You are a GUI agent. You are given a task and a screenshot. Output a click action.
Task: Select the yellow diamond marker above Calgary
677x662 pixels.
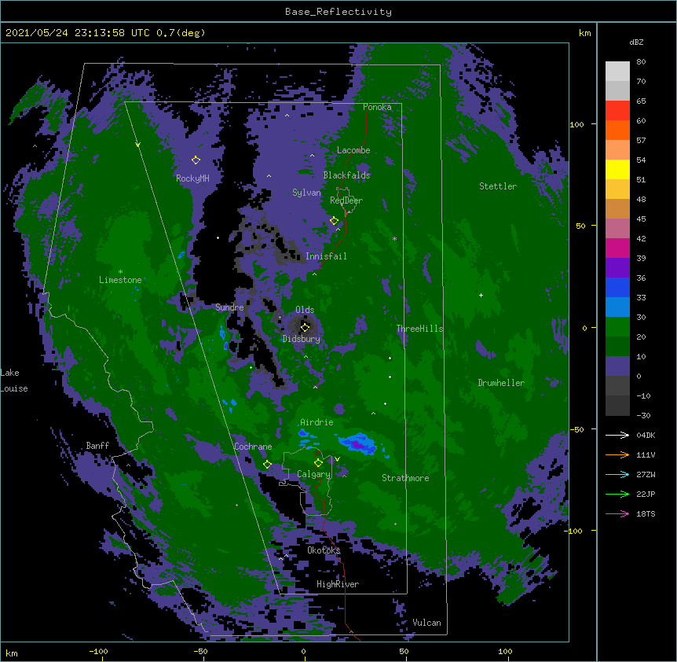coord(318,463)
